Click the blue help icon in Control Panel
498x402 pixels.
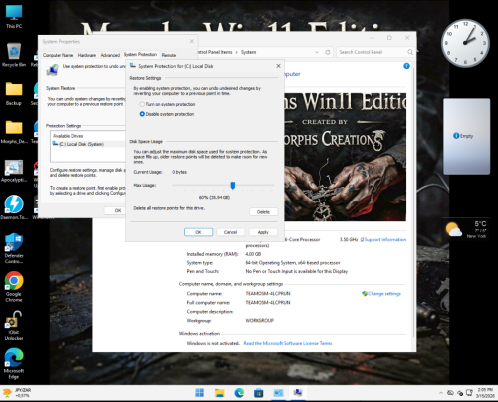[x=406, y=66]
